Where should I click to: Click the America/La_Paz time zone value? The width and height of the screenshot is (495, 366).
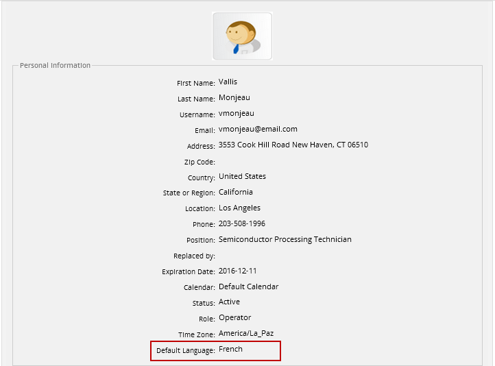(x=246, y=334)
